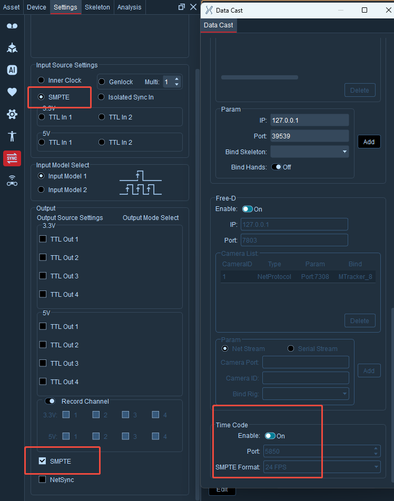Select the Settings tab
The height and width of the screenshot is (501, 394).
tap(65, 7)
